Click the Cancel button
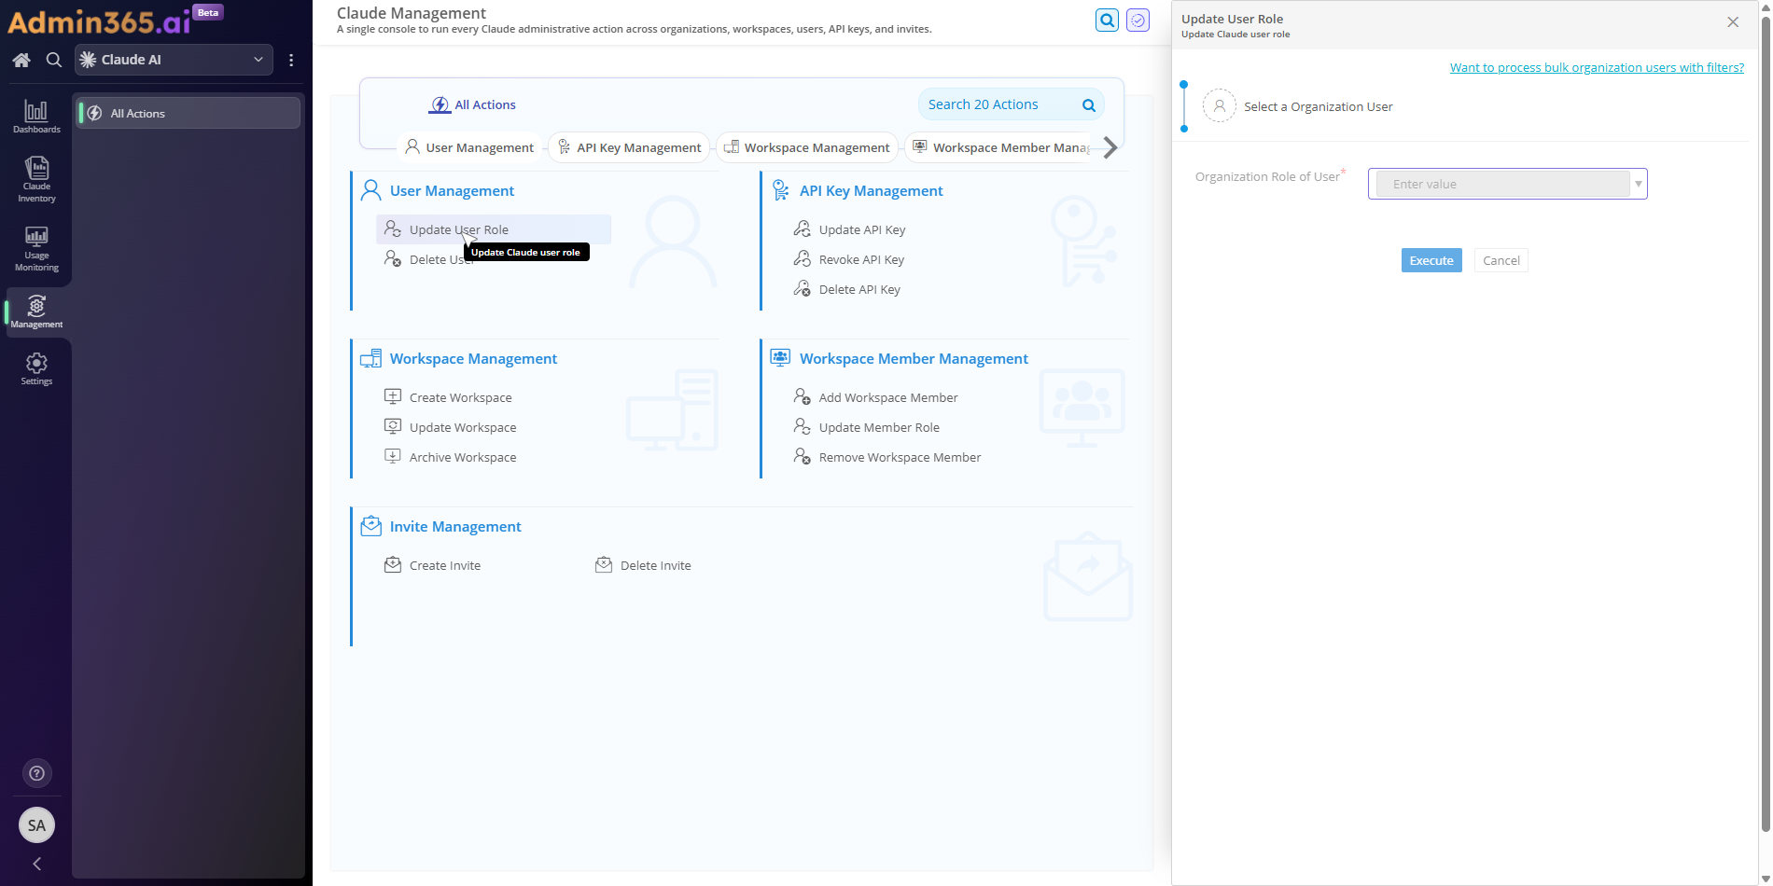The height and width of the screenshot is (886, 1773). coord(1501,260)
